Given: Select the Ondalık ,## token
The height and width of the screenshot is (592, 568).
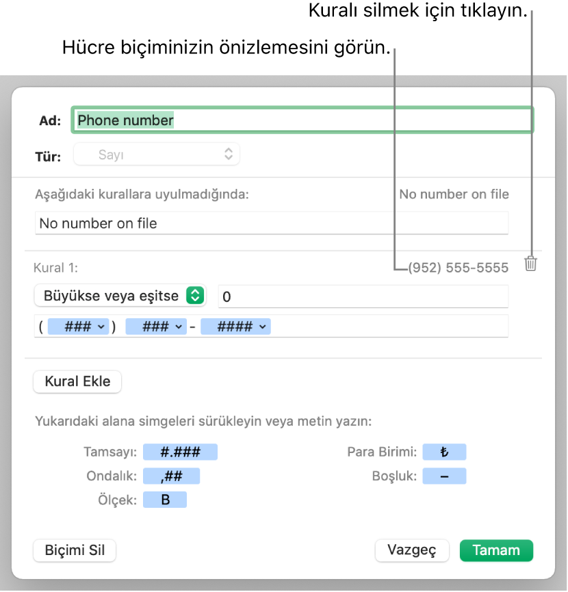Looking at the screenshot, I should click(x=171, y=476).
